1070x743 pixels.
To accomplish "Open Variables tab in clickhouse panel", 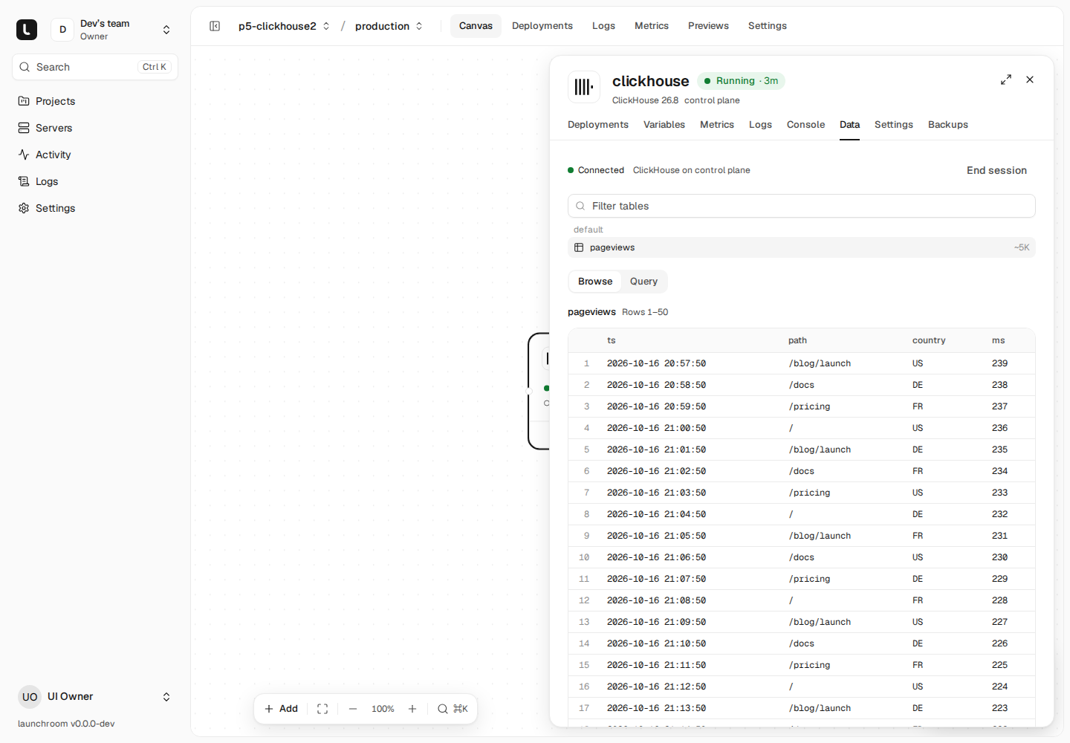I will click(x=664, y=125).
